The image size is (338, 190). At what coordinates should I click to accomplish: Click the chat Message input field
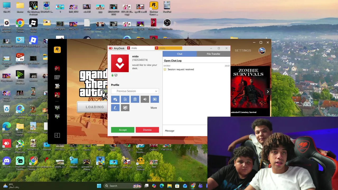click(x=185, y=131)
